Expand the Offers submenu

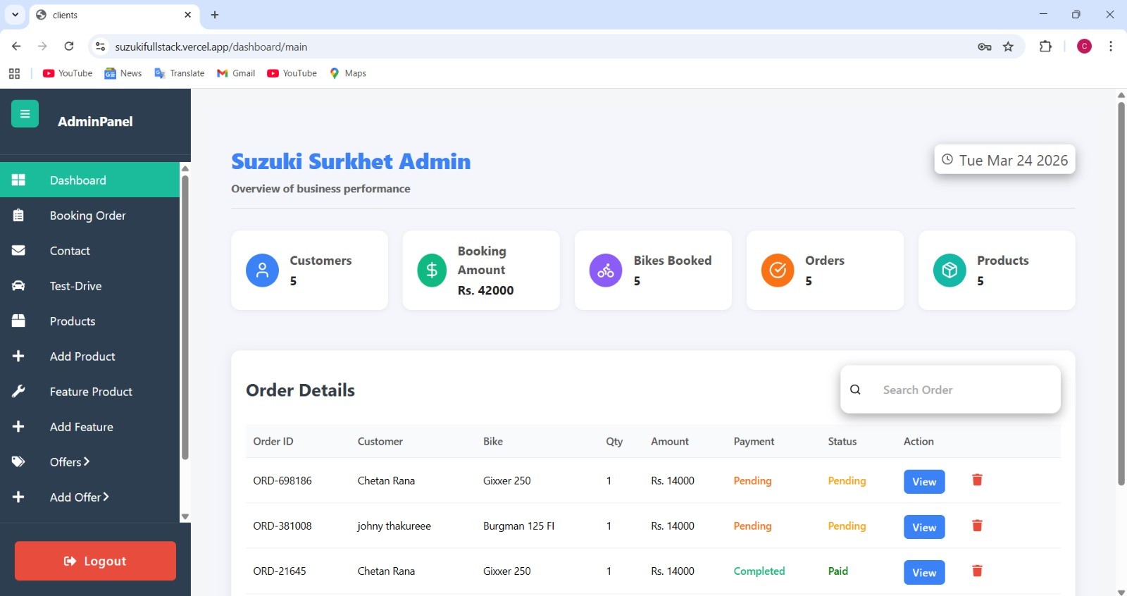[70, 462]
